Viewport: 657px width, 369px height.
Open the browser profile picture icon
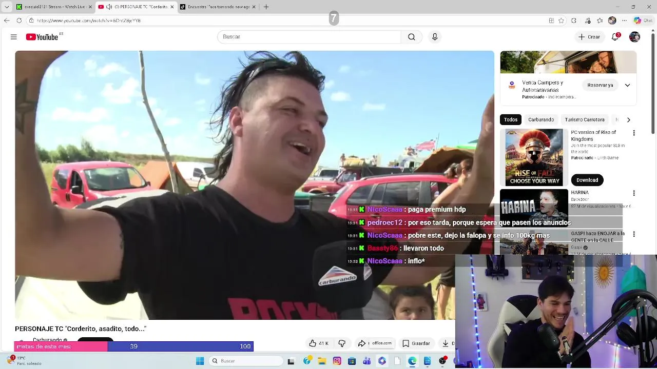pos(612,20)
